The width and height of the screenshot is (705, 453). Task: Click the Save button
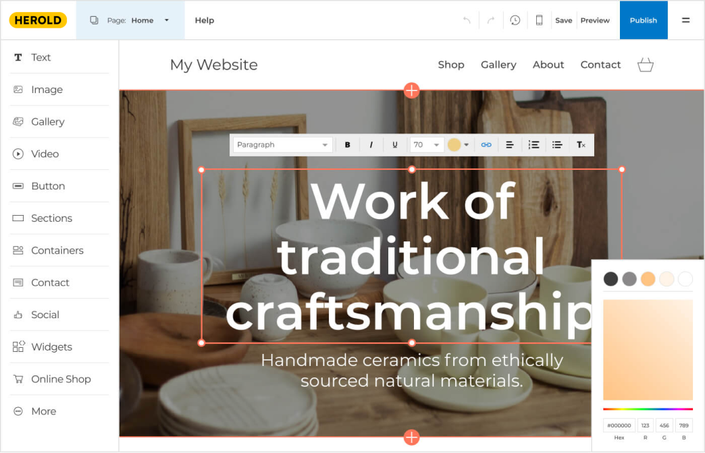point(563,20)
